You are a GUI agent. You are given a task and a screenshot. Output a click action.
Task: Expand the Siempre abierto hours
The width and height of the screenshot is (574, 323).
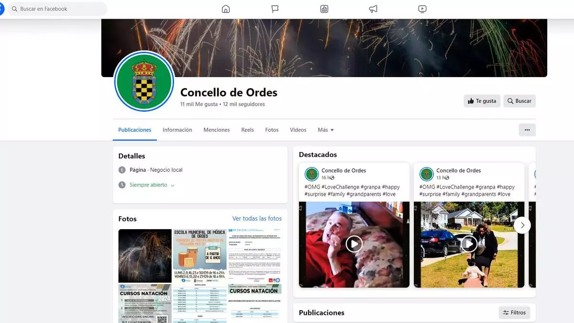pyautogui.click(x=152, y=185)
